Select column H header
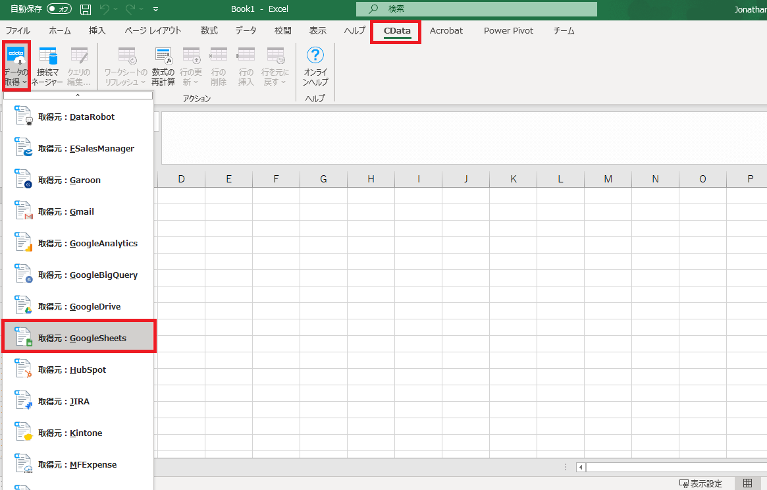Viewport: 767px width, 490px height. pyautogui.click(x=371, y=179)
